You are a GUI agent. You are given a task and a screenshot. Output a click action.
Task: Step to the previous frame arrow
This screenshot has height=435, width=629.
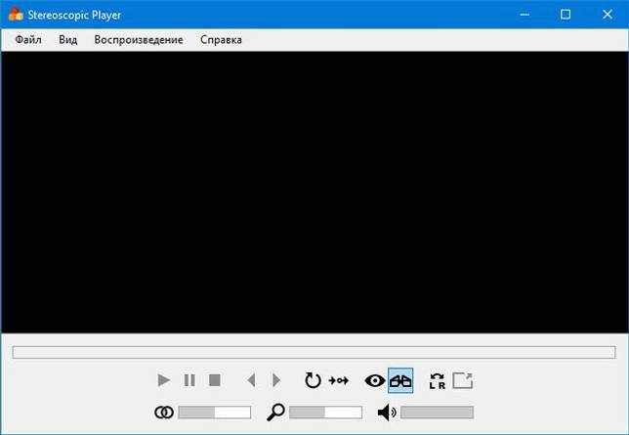[251, 380]
